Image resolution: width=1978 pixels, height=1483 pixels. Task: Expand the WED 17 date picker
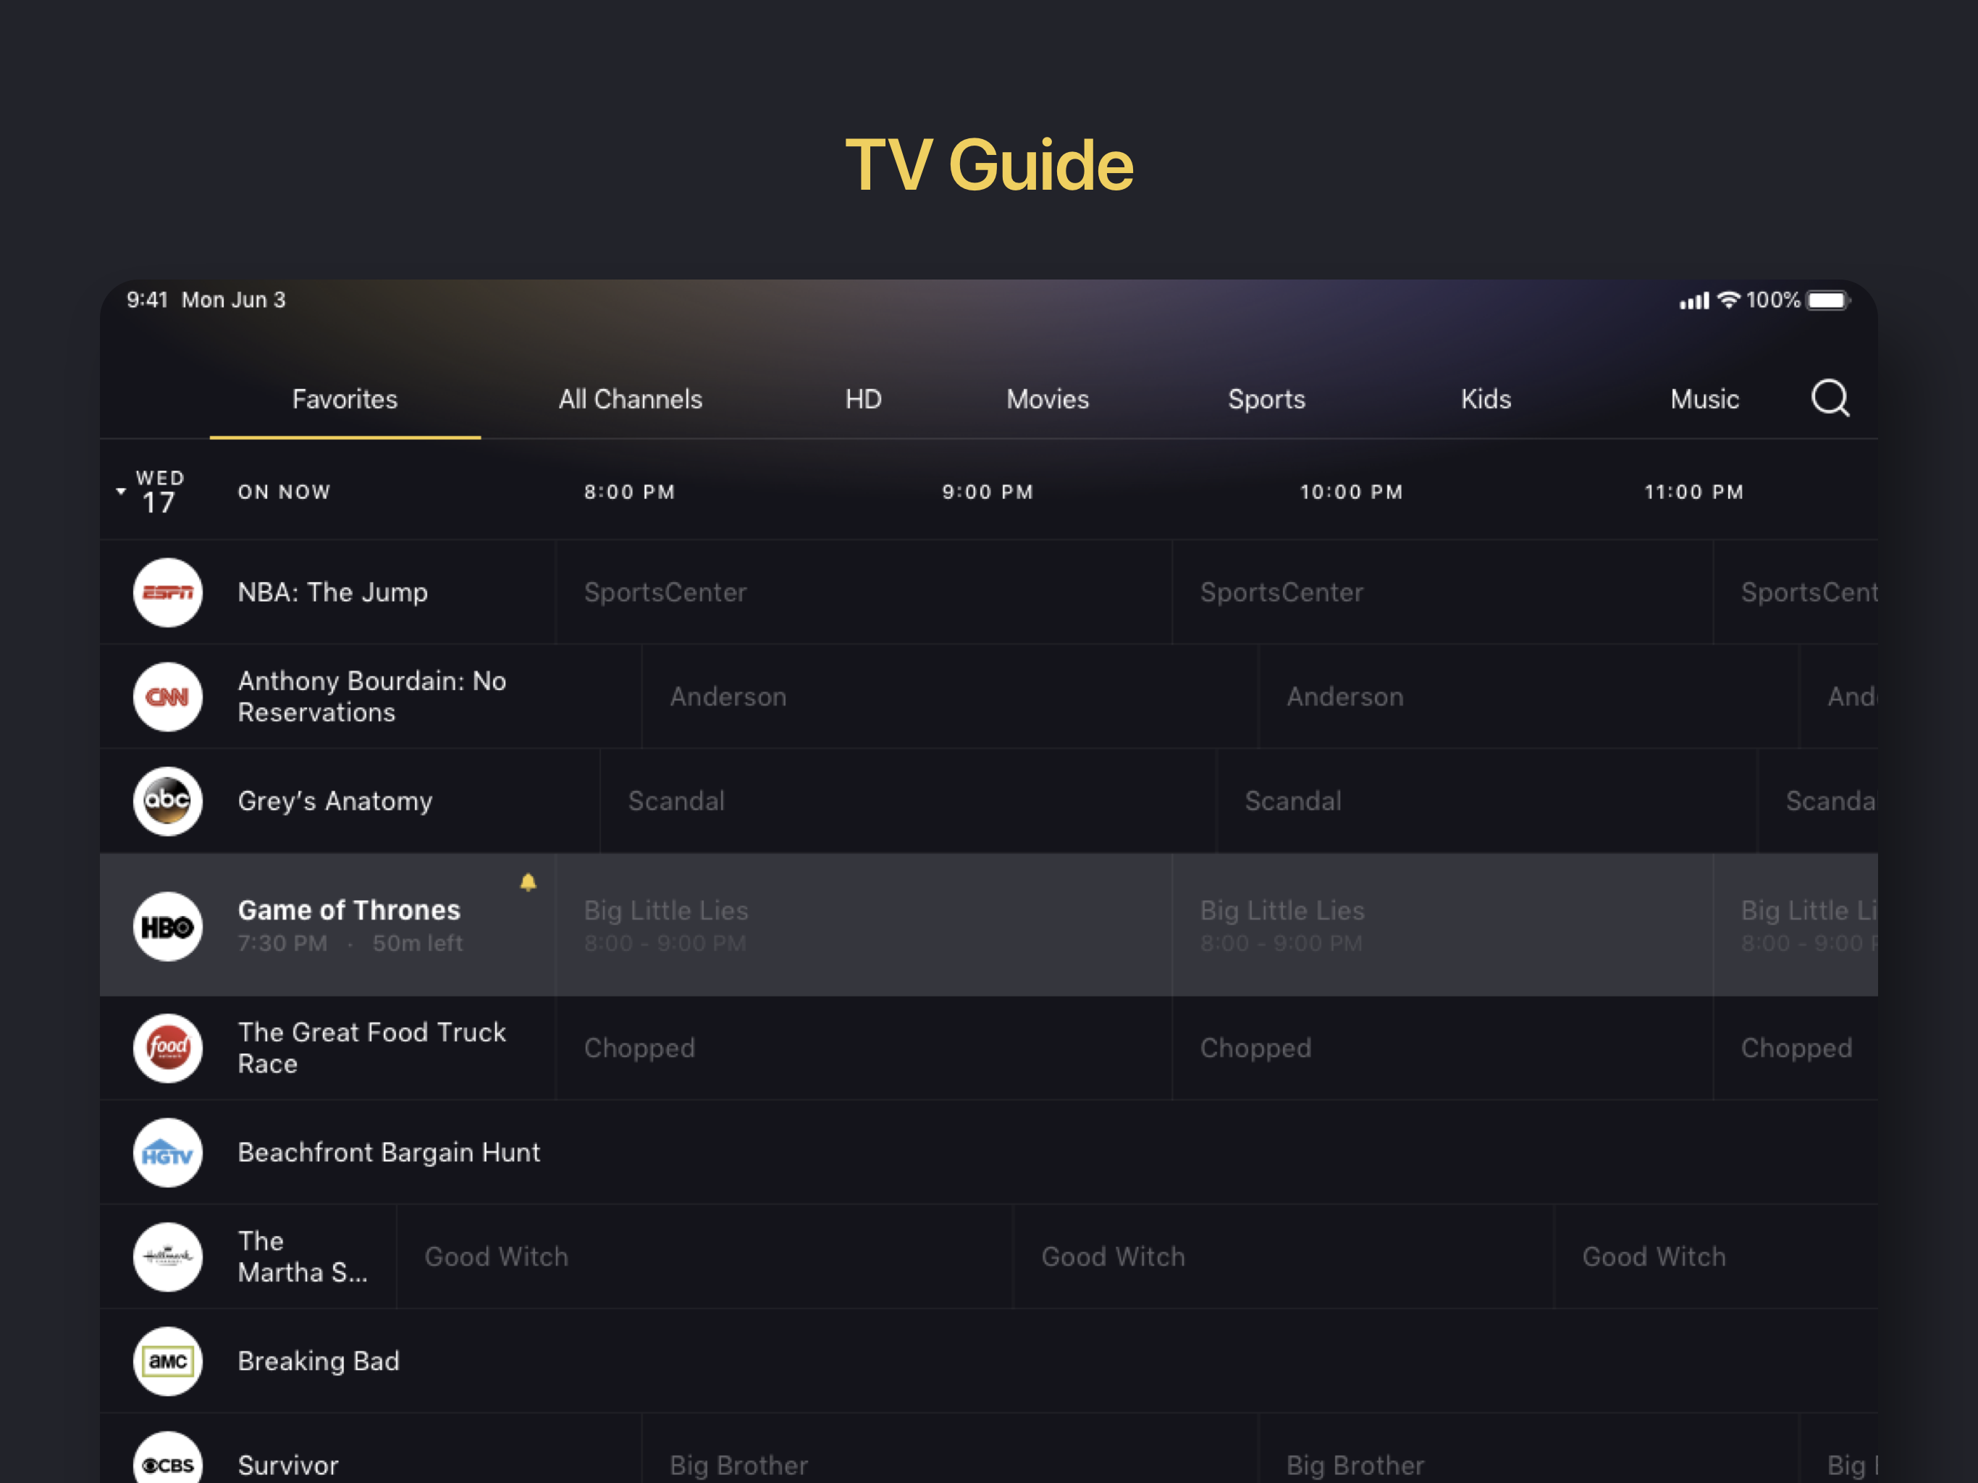pos(151,491)
